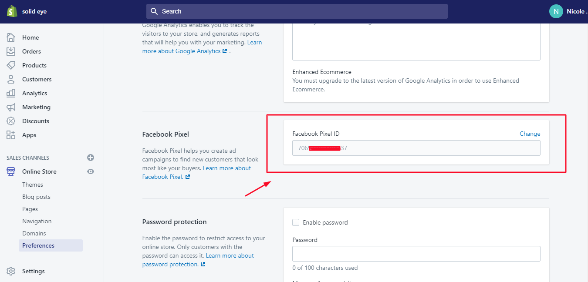The image size is (588, 282).
Task: Open Analytics in sidebar
Action: [34, 93]
